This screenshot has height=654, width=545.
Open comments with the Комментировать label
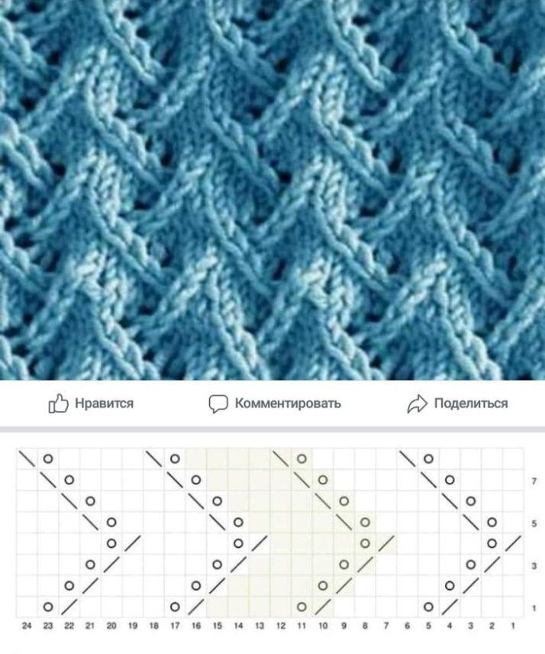tap(288, 403)
